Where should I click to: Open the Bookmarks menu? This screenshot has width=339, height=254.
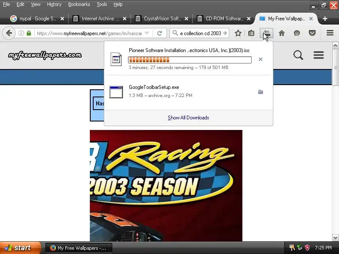[79, 4]
